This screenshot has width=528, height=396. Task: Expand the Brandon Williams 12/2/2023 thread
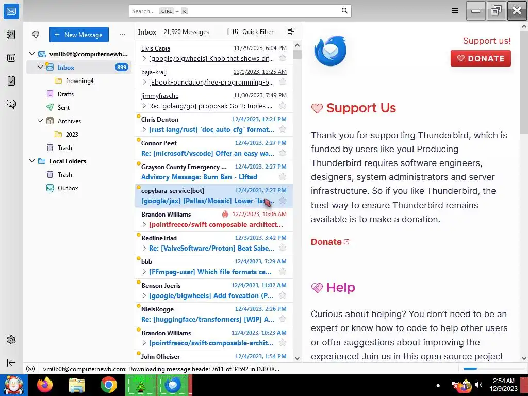[144, 224]
